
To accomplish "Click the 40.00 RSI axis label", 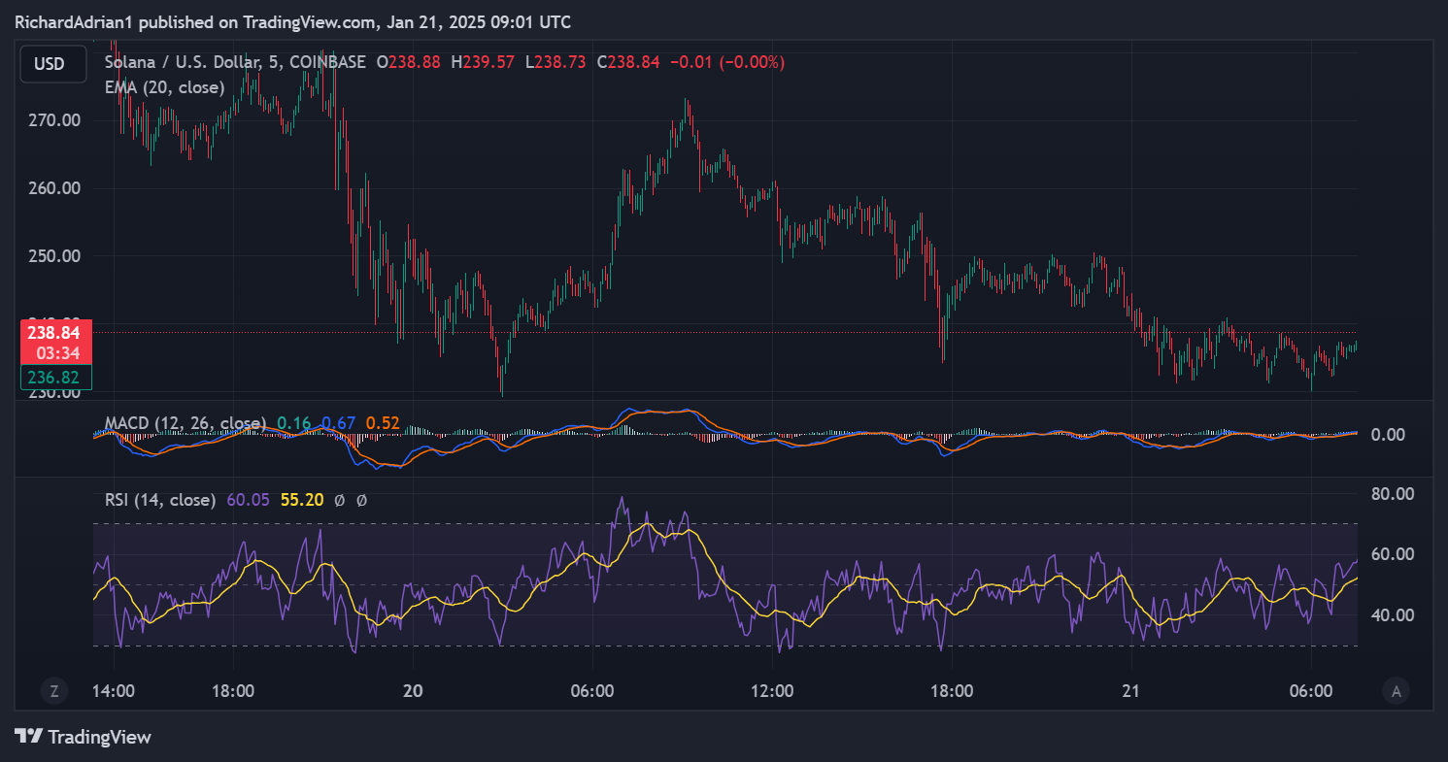I will 1392,614.
